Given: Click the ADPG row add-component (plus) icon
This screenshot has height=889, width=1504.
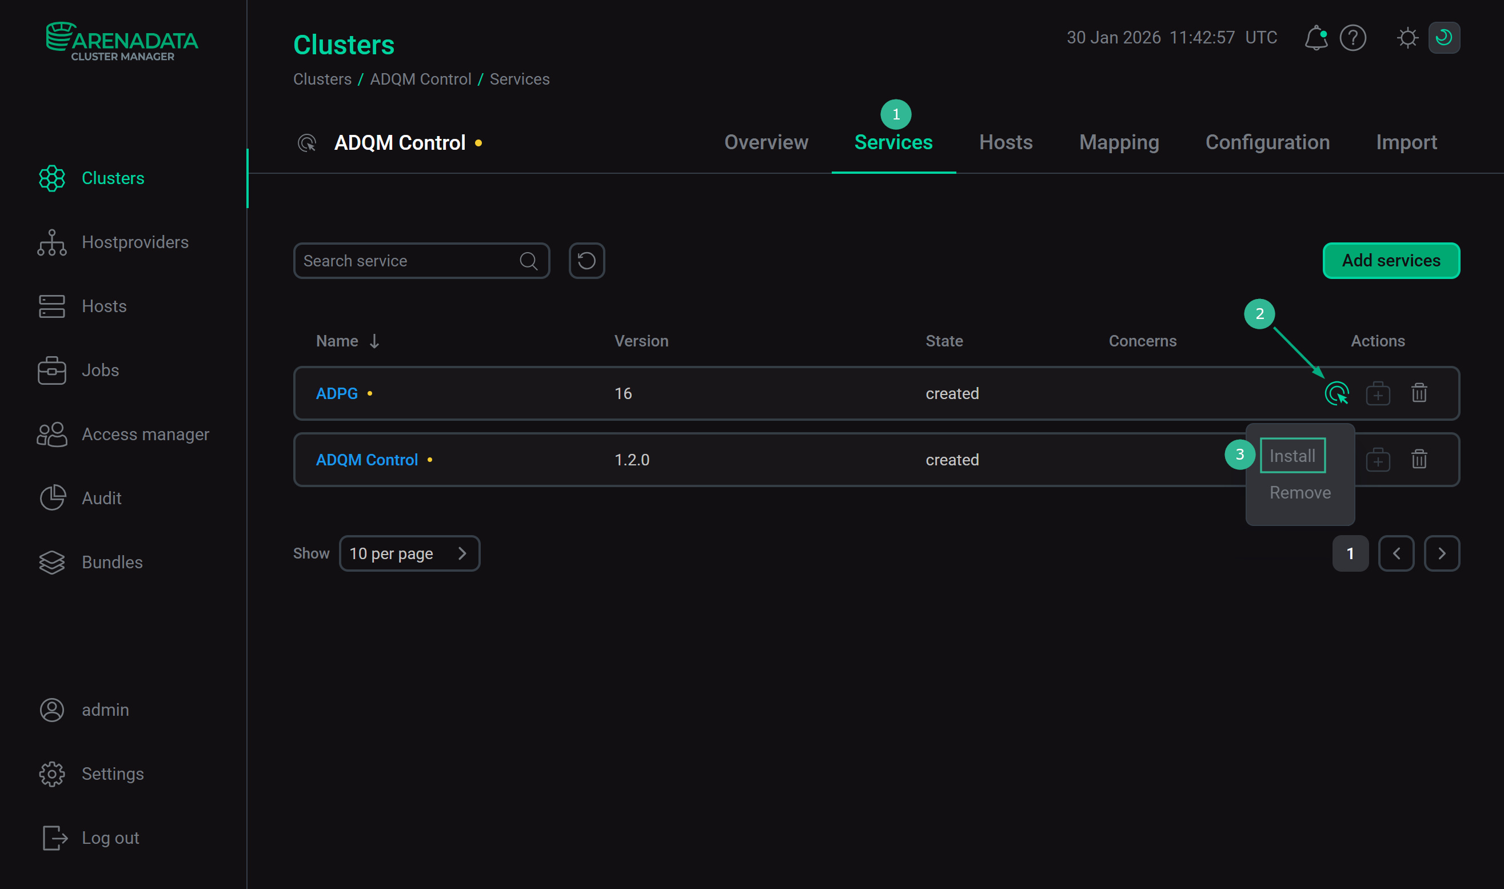Looking at the screenshot, I should pos(1378,393).
